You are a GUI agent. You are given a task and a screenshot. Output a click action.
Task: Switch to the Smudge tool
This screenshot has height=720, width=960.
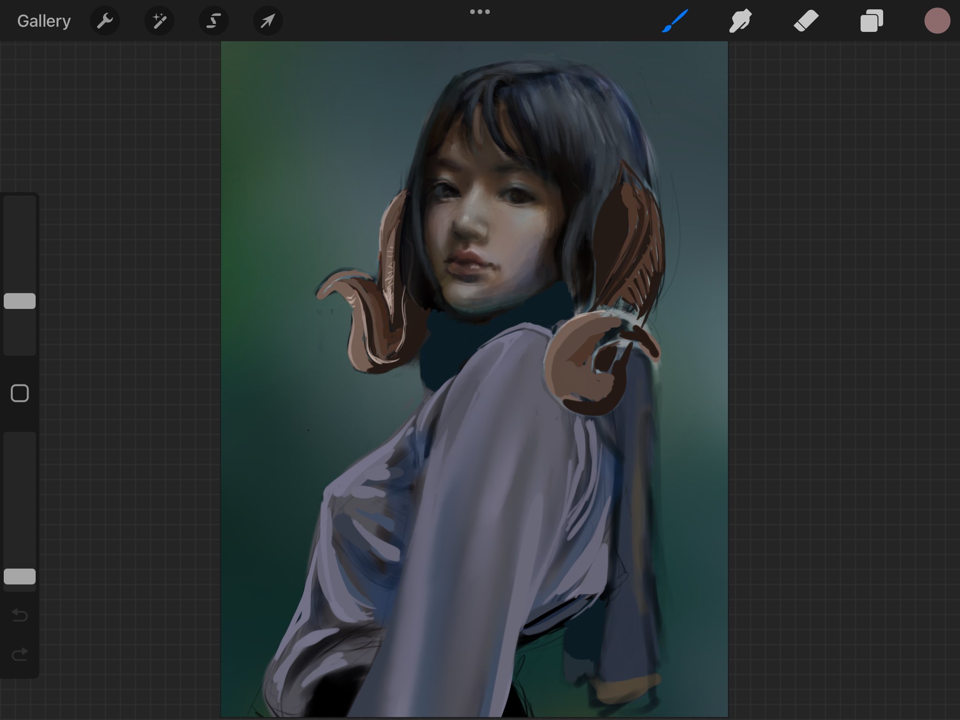tap(741, 20)
